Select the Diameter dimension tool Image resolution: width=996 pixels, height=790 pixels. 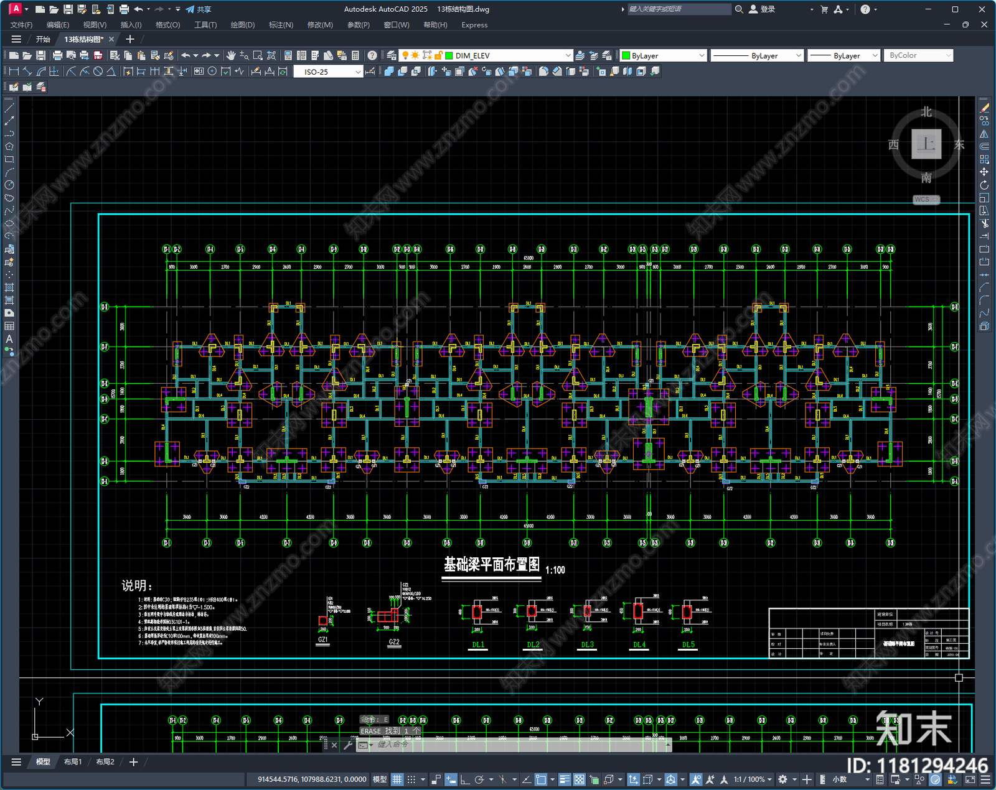point(98,72)
